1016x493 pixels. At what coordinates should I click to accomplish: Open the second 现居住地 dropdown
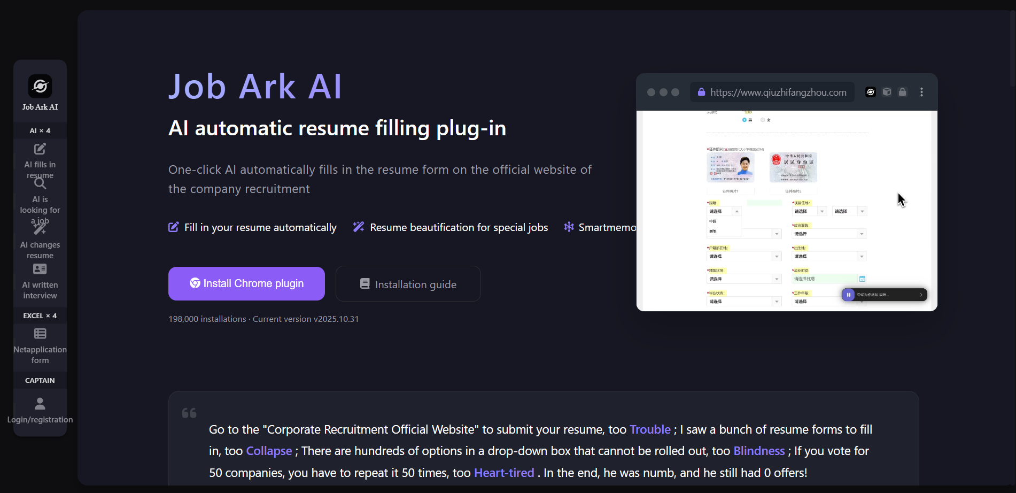[x=849, y=211]
